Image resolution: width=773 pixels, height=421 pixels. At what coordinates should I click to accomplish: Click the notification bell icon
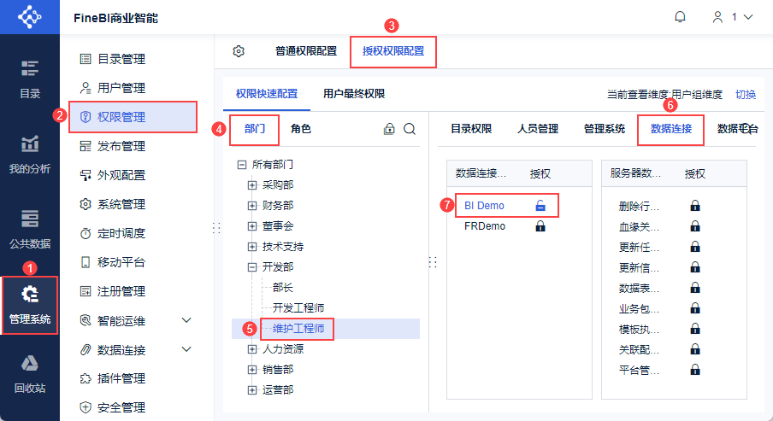[x=681, y=17]
